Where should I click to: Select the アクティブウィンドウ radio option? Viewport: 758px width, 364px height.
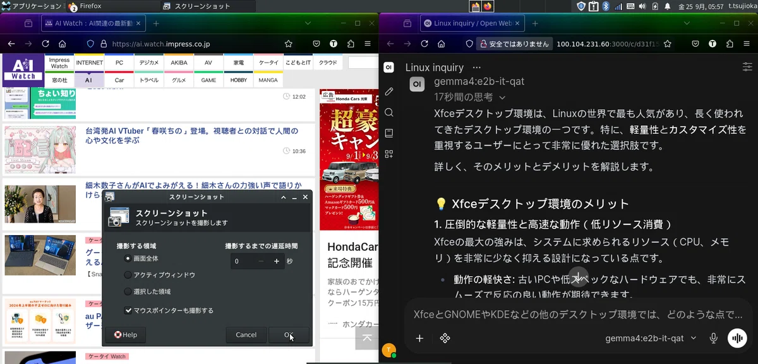pos(128,275)
